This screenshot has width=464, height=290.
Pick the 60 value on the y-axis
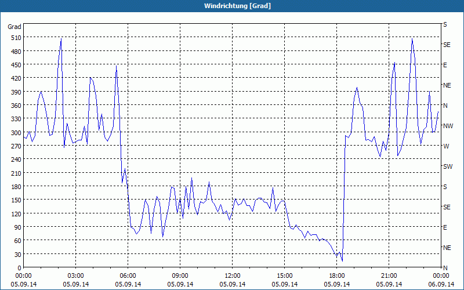tap(18, 241)
